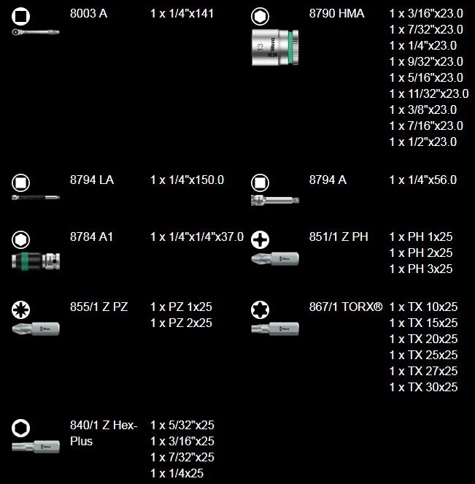Click the size 1 x 1/4"x1/4"x37.0
This screenshot has height=484, width=475.
tap(197, 237)
